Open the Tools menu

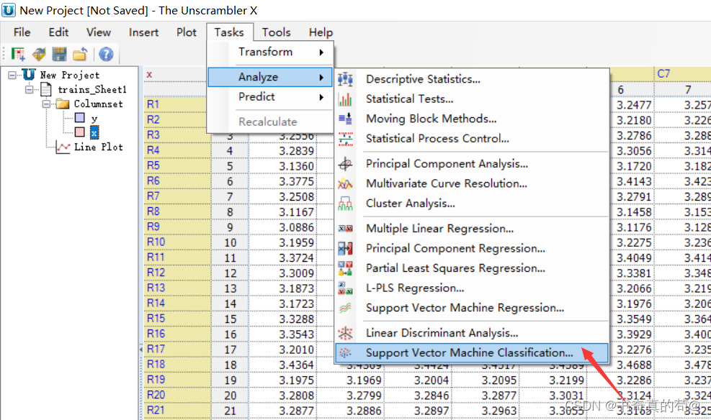[276, 32]
